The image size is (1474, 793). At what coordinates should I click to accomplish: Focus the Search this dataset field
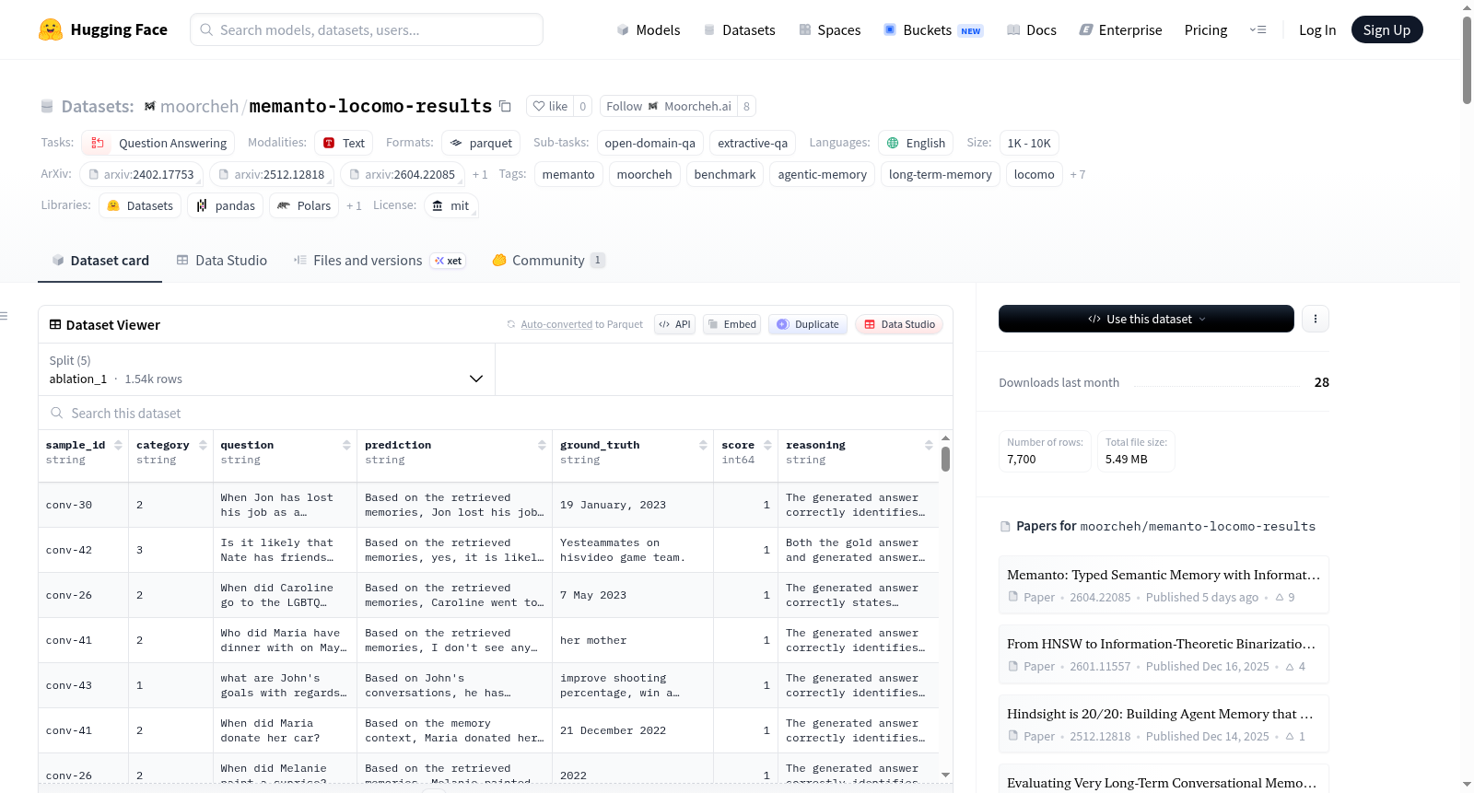(x=496, y=414)
